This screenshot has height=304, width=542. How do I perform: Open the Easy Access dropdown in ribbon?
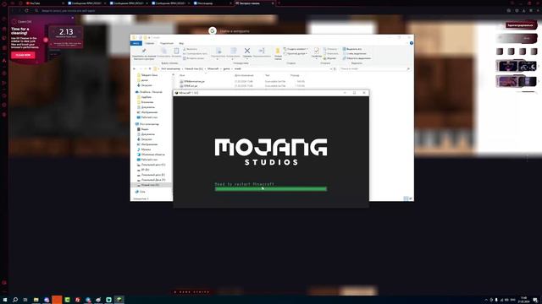tap(296, 53)
